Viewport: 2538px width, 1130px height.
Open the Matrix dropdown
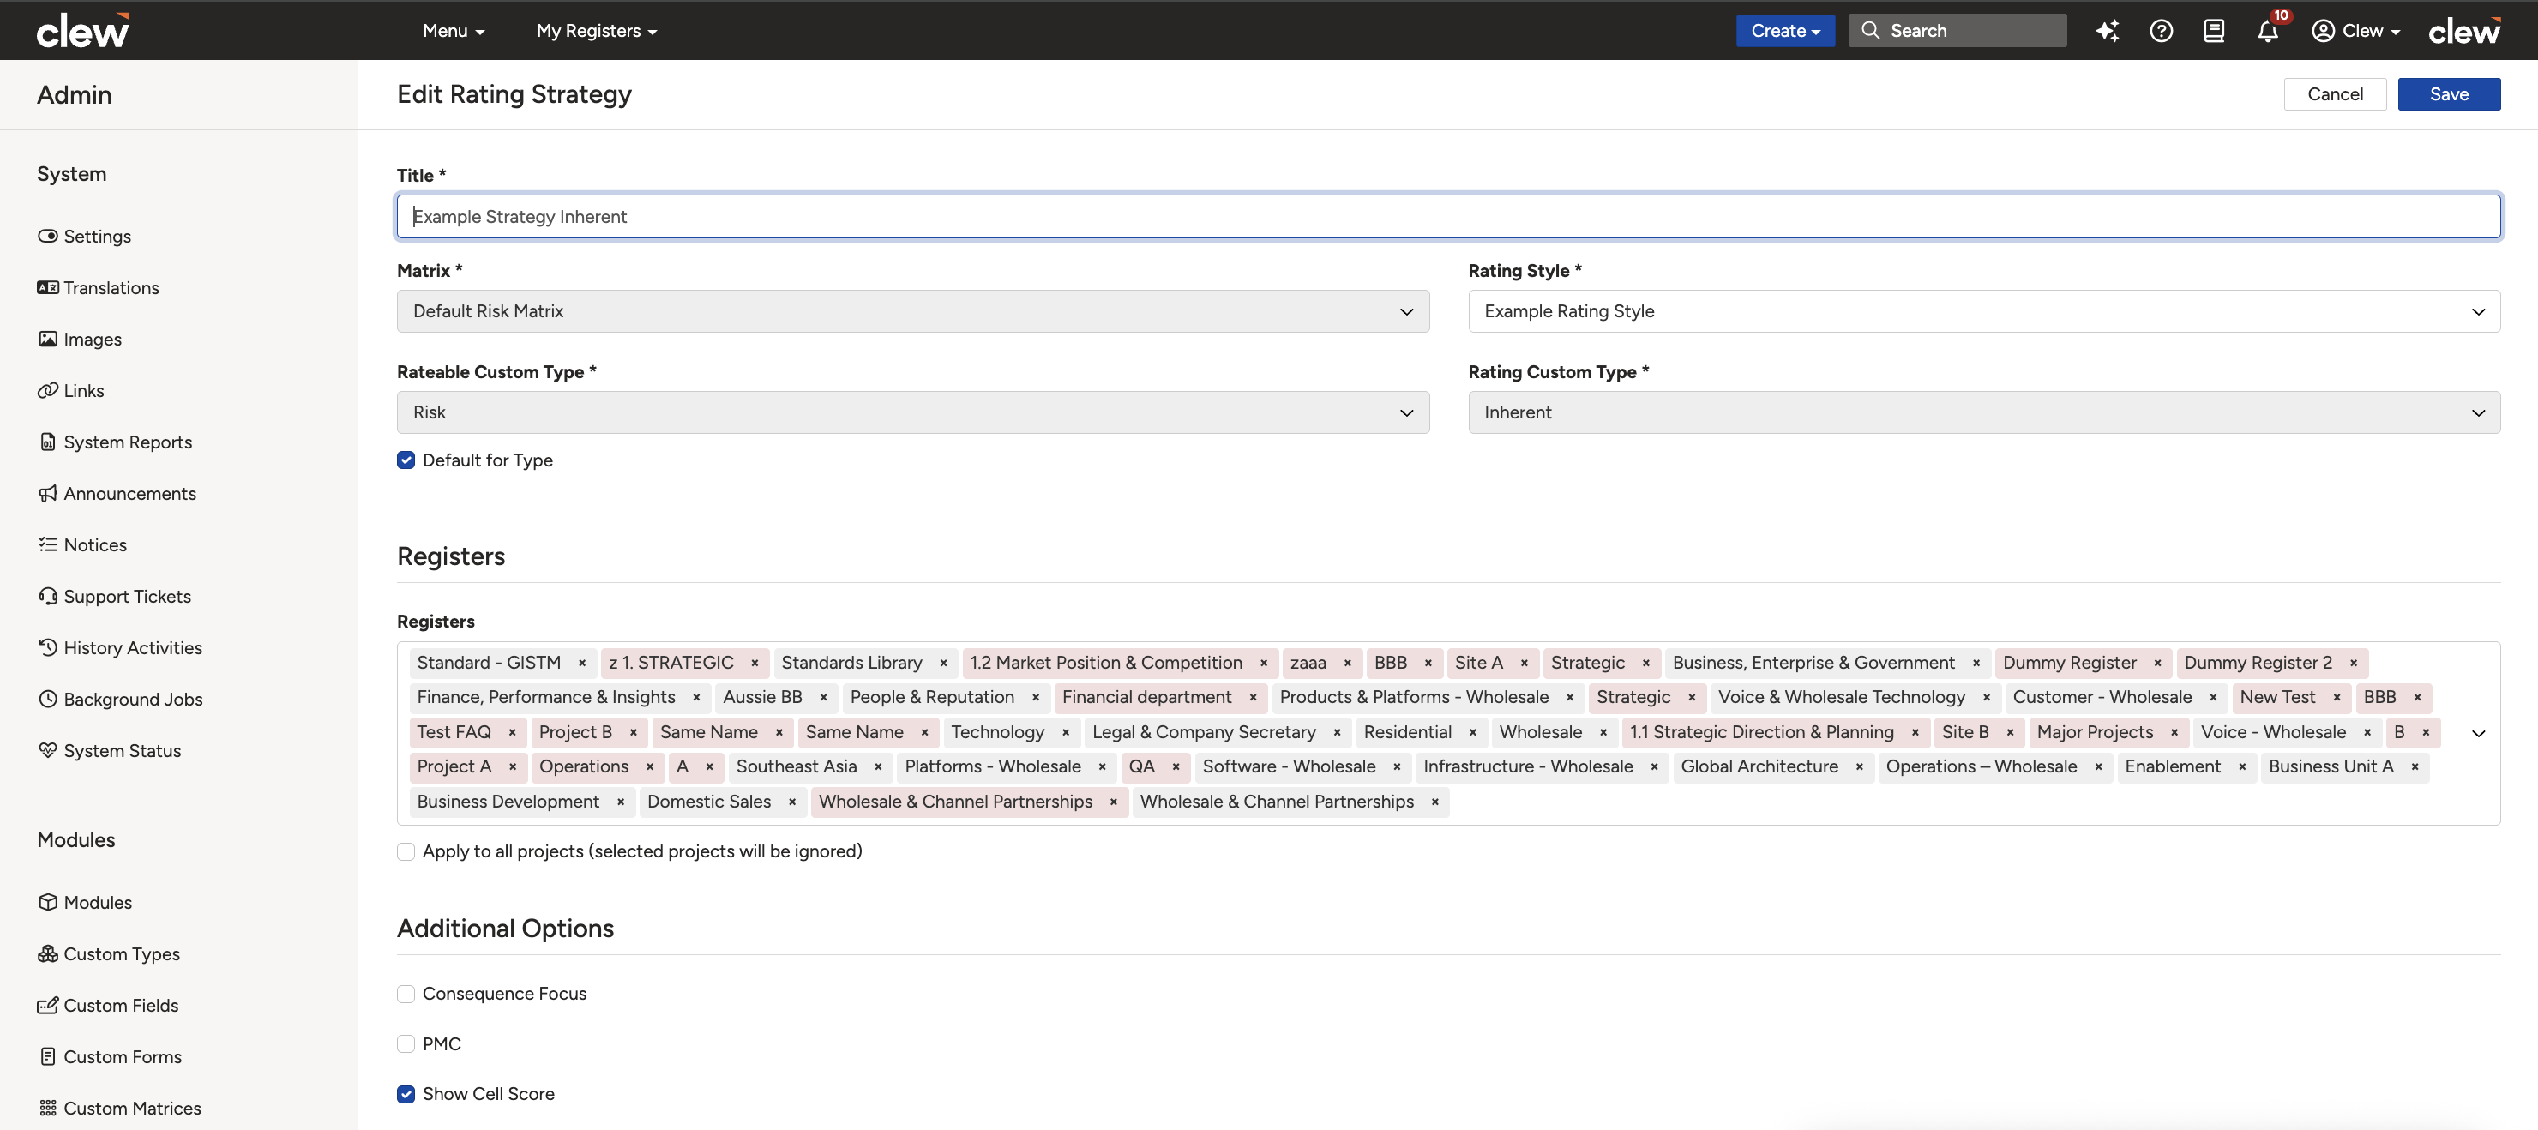click(912, 311)
